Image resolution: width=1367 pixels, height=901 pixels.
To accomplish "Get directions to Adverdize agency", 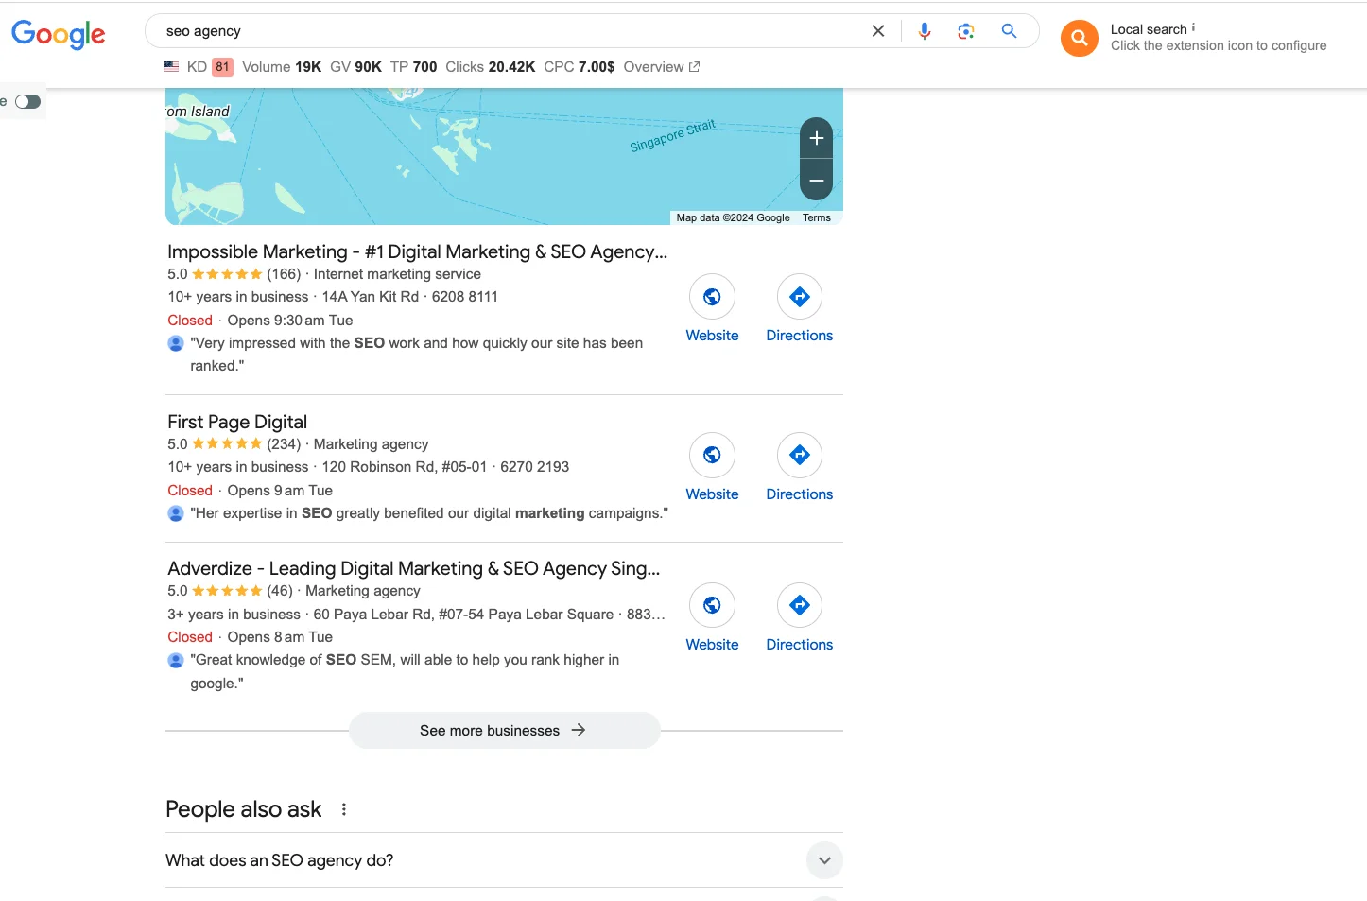I will click(799, 606).
